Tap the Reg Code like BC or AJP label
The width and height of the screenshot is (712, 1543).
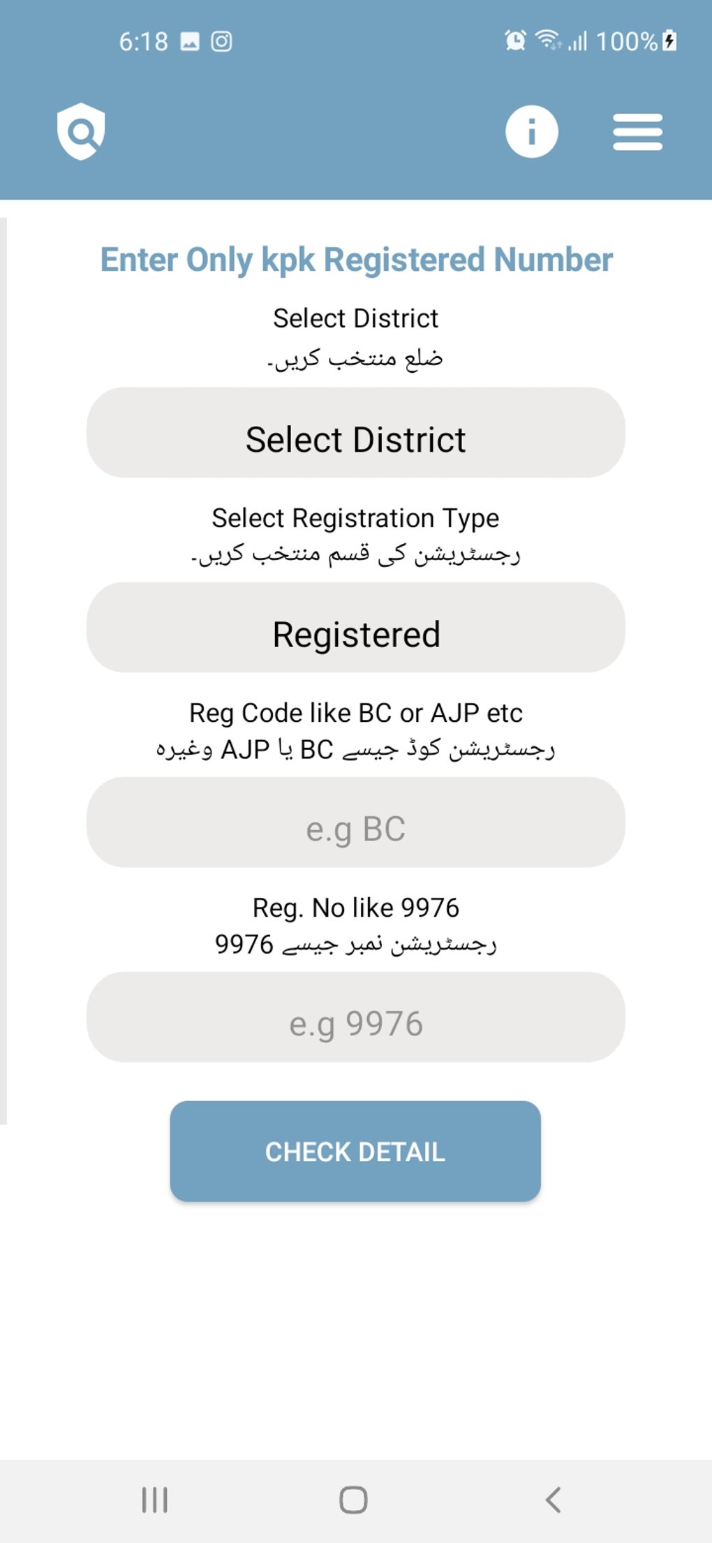[355, 713]
